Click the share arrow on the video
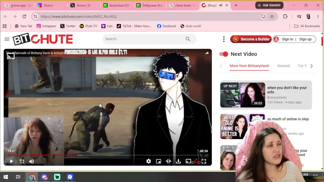324x182 pixels. tap(207, 53)
